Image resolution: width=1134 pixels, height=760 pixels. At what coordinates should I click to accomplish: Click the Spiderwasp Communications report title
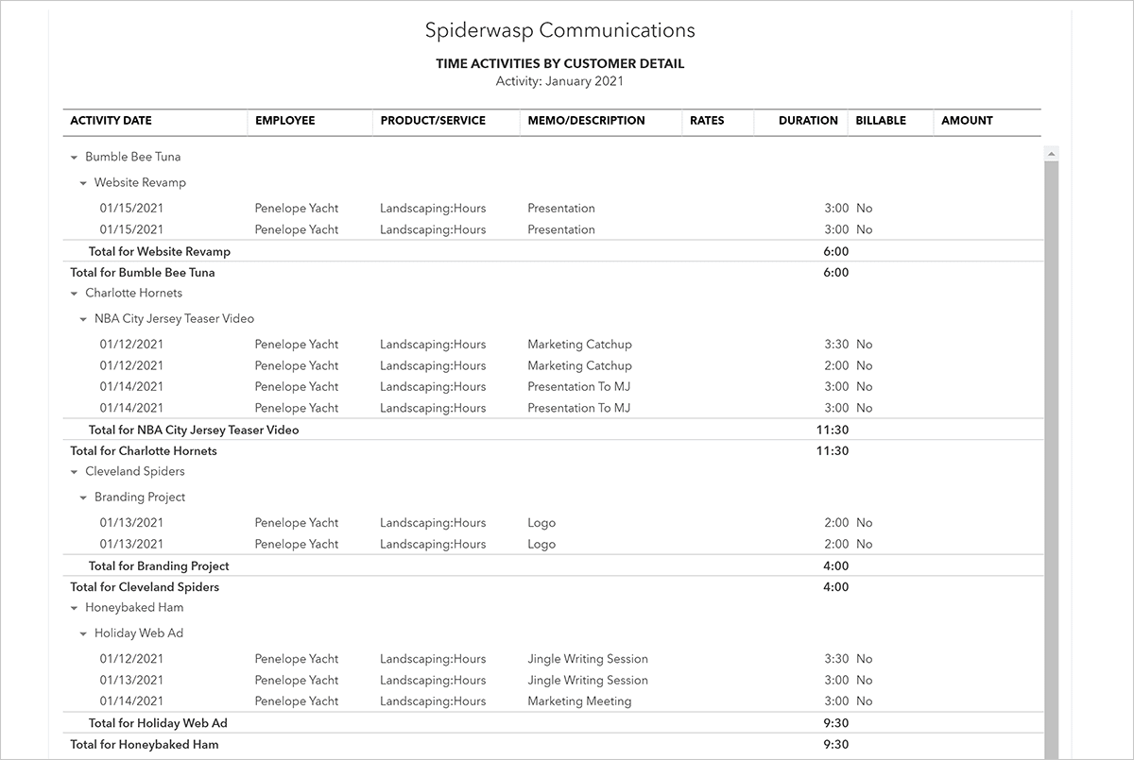point(560,30)
